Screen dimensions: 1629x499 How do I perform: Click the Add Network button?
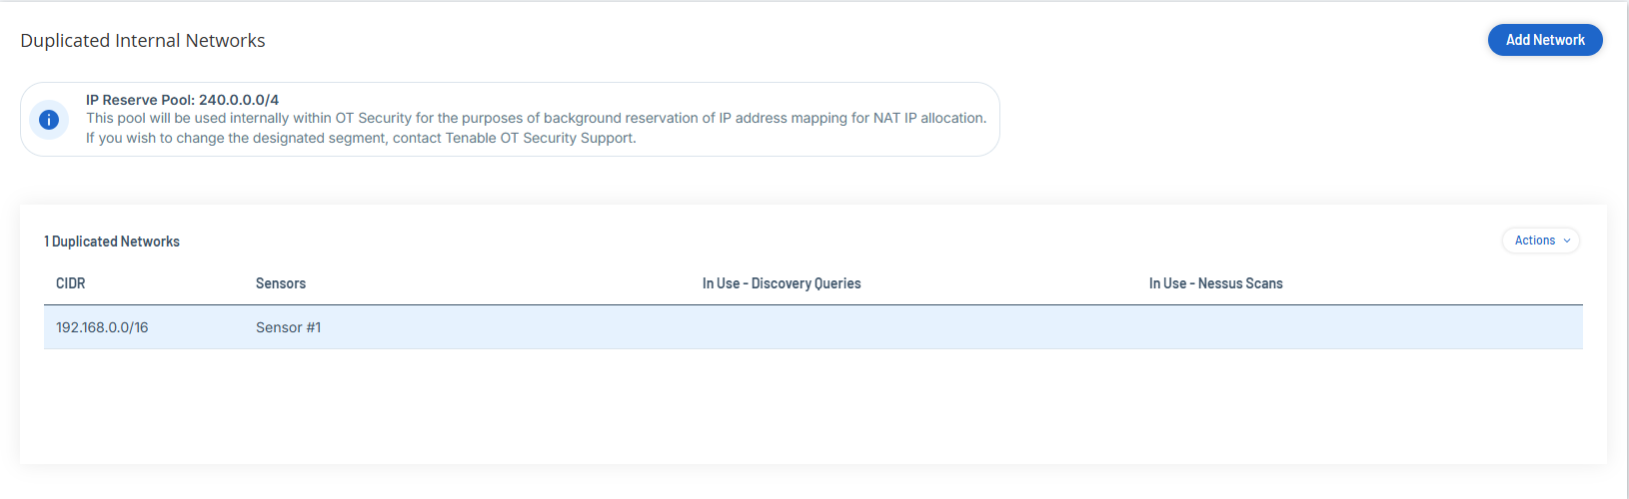pos(1544,40)
